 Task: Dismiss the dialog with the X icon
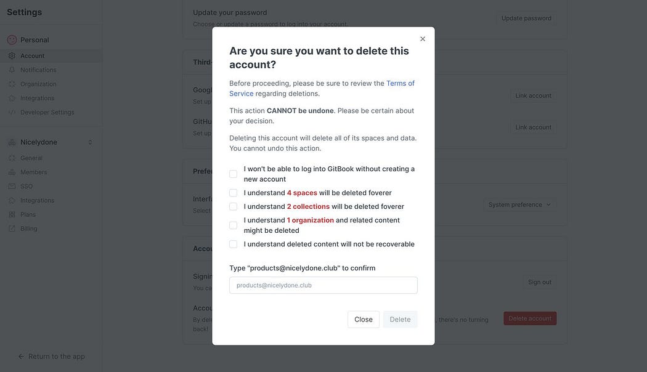[x=423, y=39]
